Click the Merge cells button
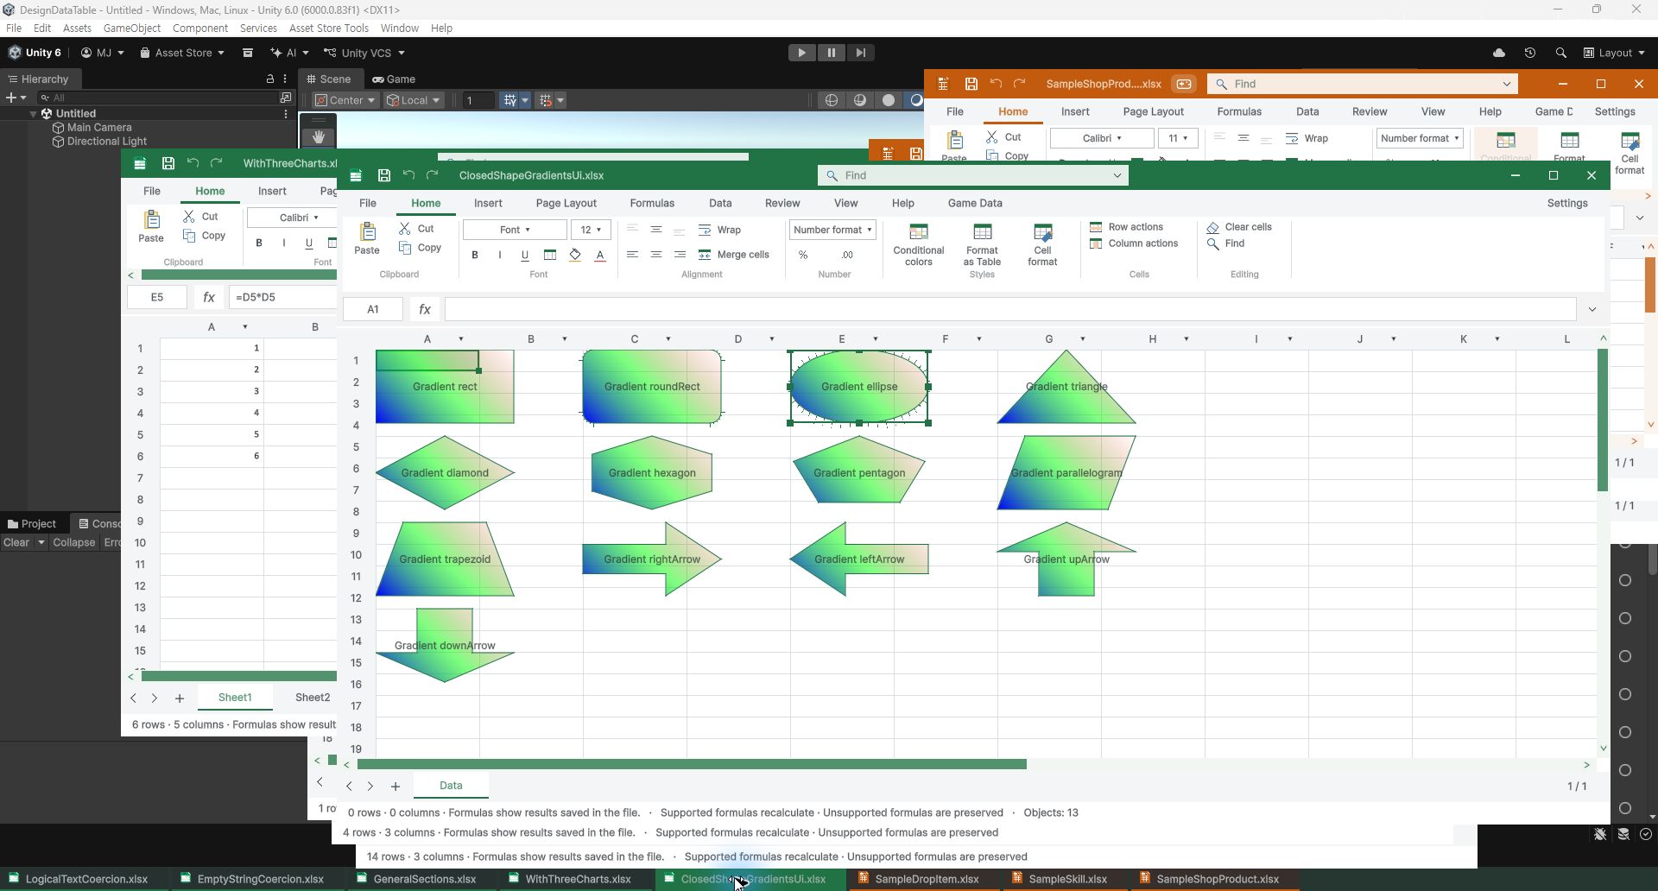Viewport: 1658px width, 891px height. coord(733,255)
